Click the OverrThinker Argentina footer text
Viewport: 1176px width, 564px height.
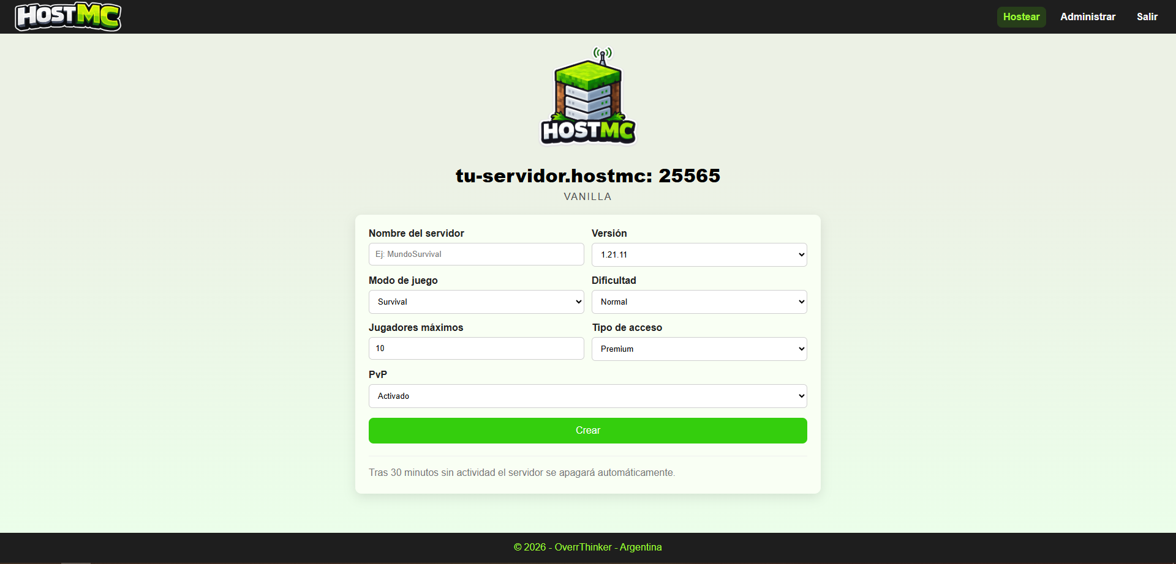click(587, 547)
